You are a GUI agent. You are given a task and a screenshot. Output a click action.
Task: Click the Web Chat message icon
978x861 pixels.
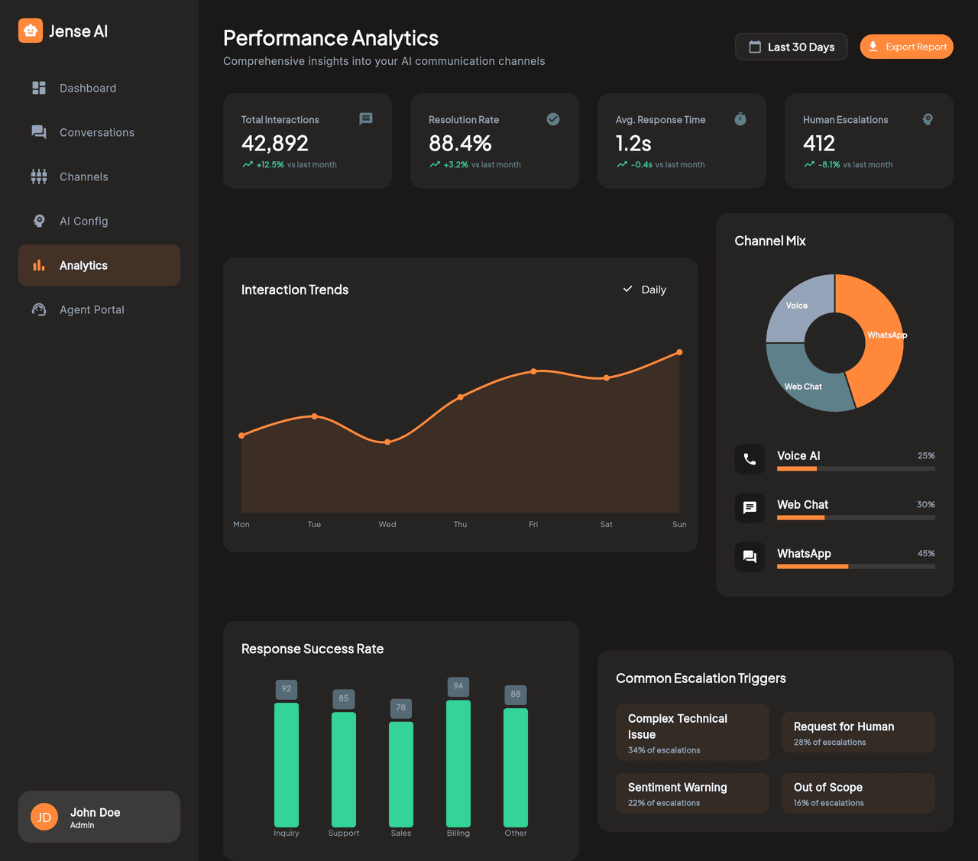pyautogui.click(x=750, y=508)
